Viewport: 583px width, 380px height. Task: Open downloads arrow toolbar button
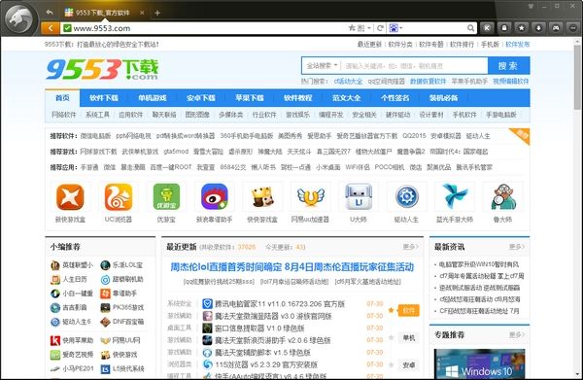point(538,28)
